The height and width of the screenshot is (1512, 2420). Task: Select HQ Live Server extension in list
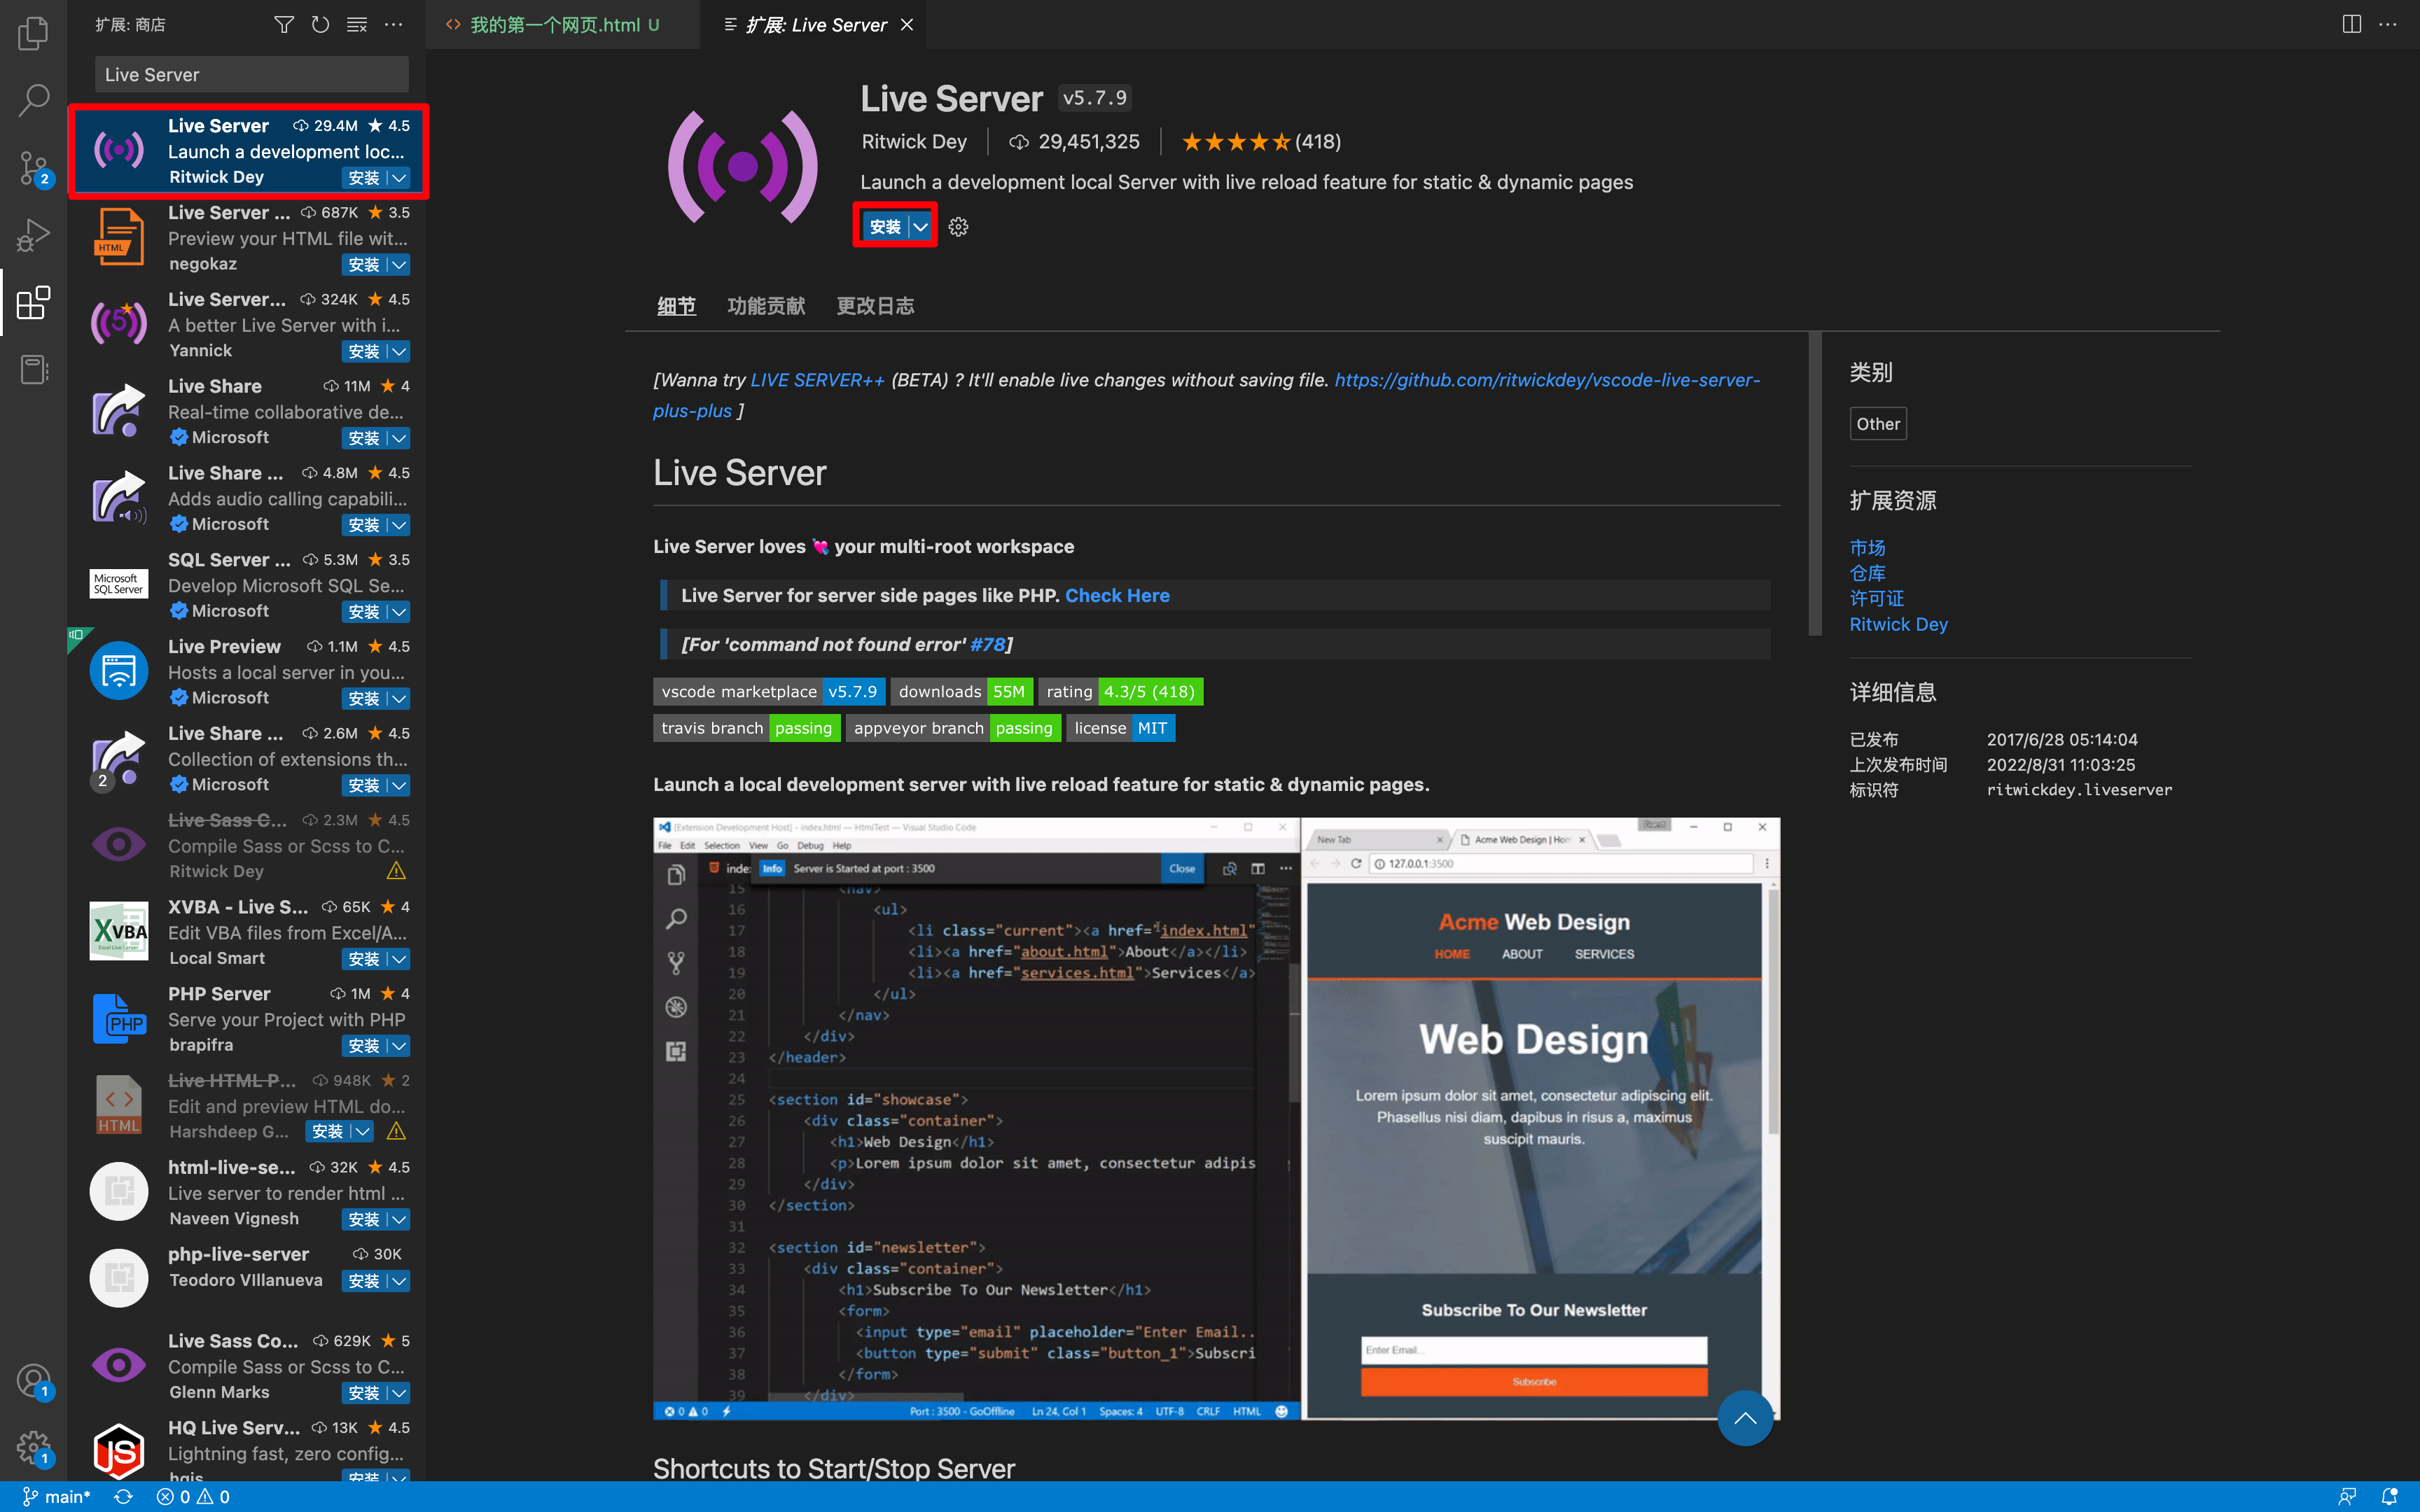point(247,1445)
